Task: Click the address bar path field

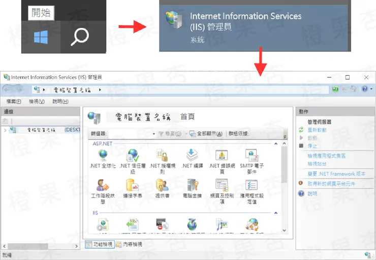Action: (x=180, y=90)
